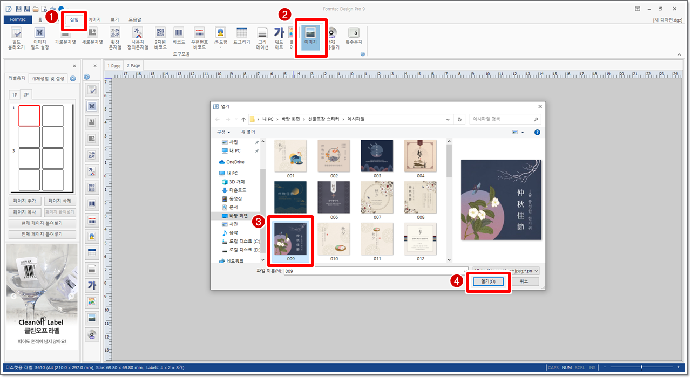Open the 삽입 ribbon tab
Screen dimensions: 691x378
(x=74, y=19)
